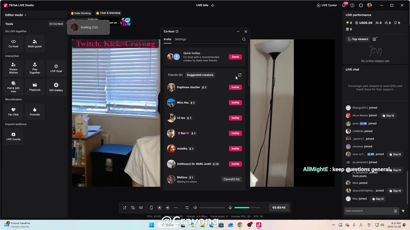Screen dimensions: 410x230
Task: Adjust the speaker volume slider
Action: coord(212,208)
